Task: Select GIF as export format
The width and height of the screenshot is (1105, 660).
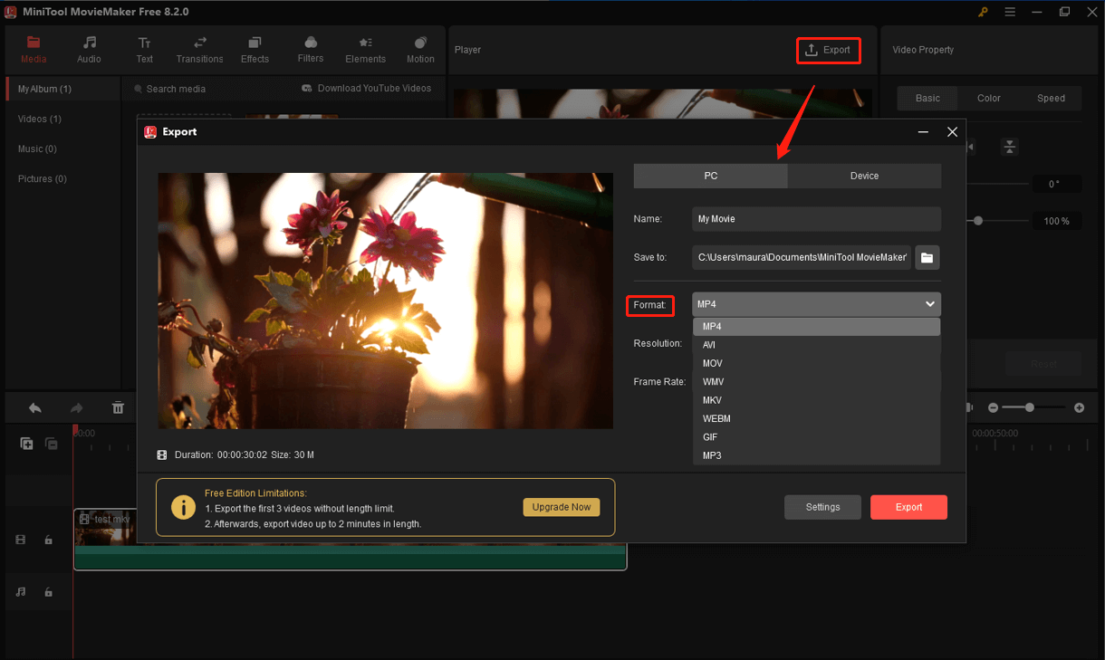Action: click(710, 437)
